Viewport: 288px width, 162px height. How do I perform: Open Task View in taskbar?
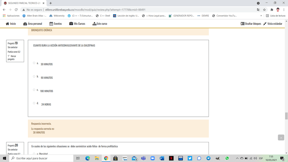(x=78, y=158)
